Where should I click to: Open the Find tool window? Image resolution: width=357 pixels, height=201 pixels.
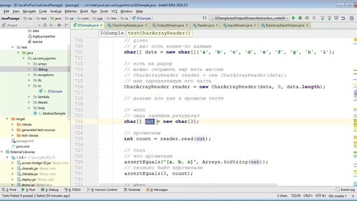click(x=9, y=190)
